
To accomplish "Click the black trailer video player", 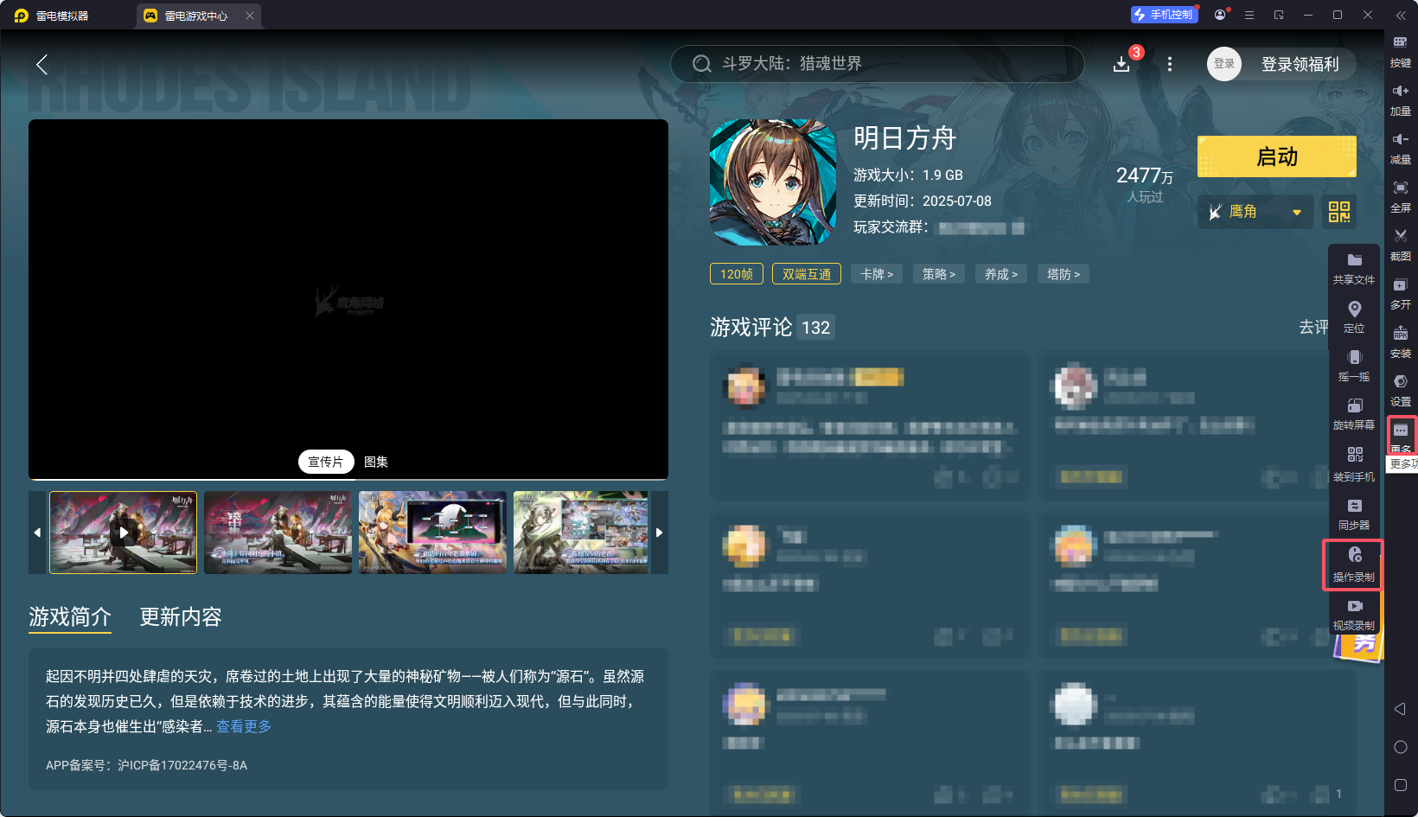I will [x=348, y=298].
